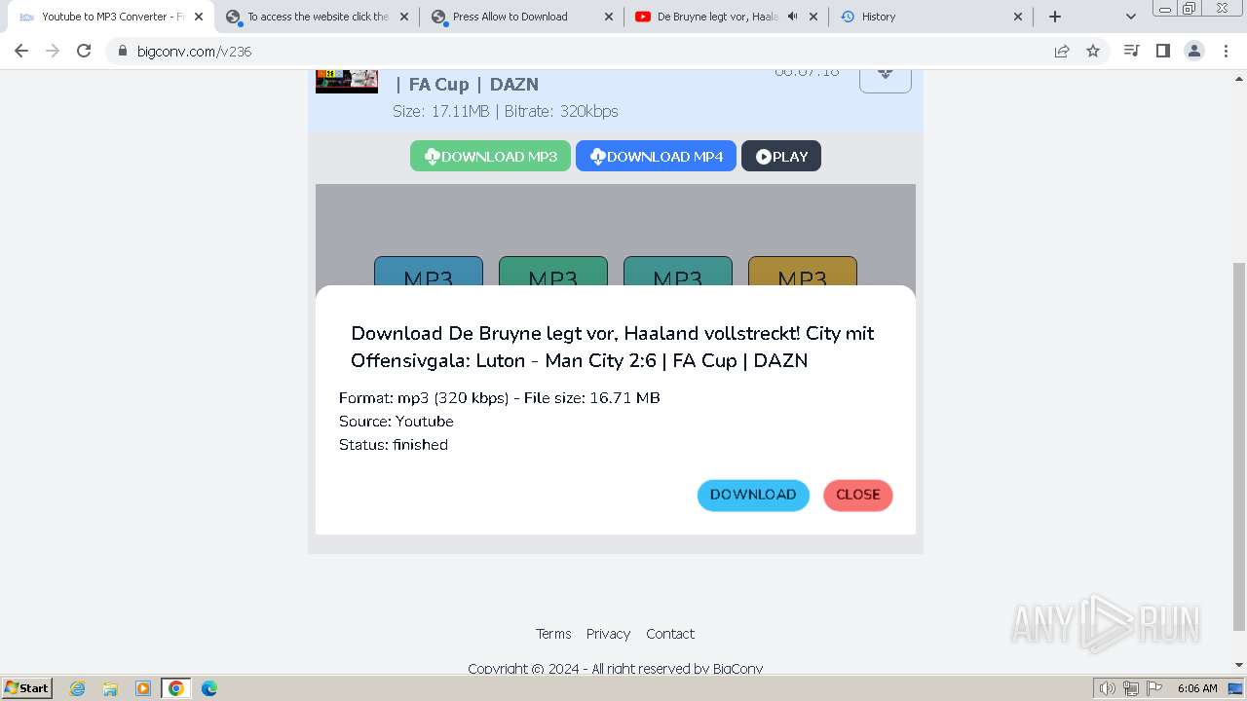
Task: Click the network icon in system tray
Action: coord(1131,688)
